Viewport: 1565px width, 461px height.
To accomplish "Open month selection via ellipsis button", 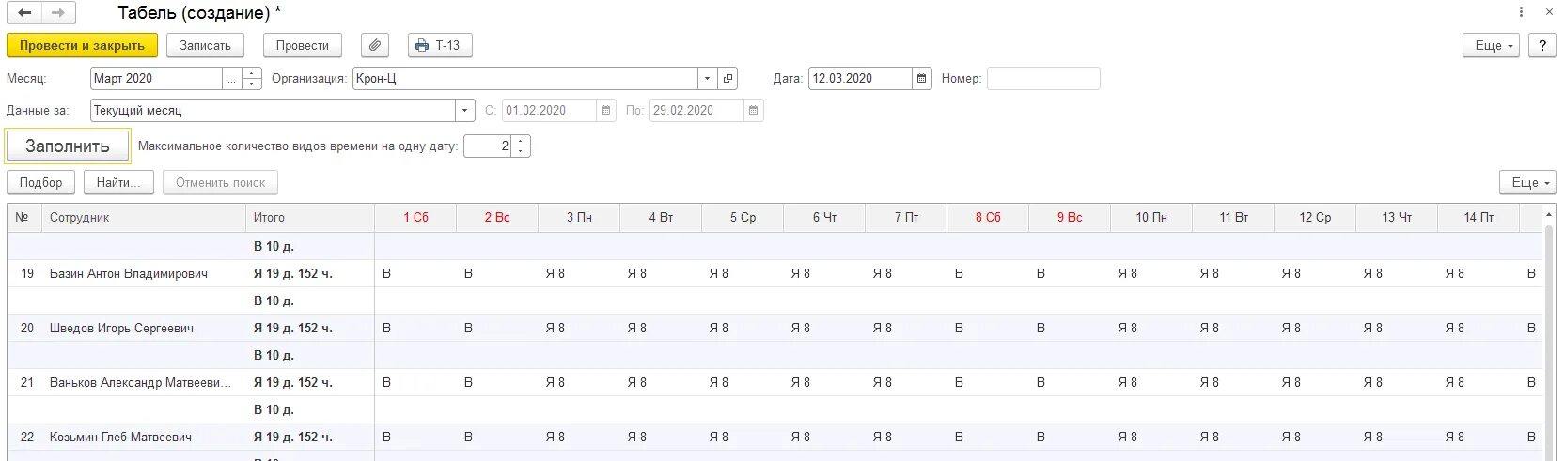I will [x=232, y=79].
